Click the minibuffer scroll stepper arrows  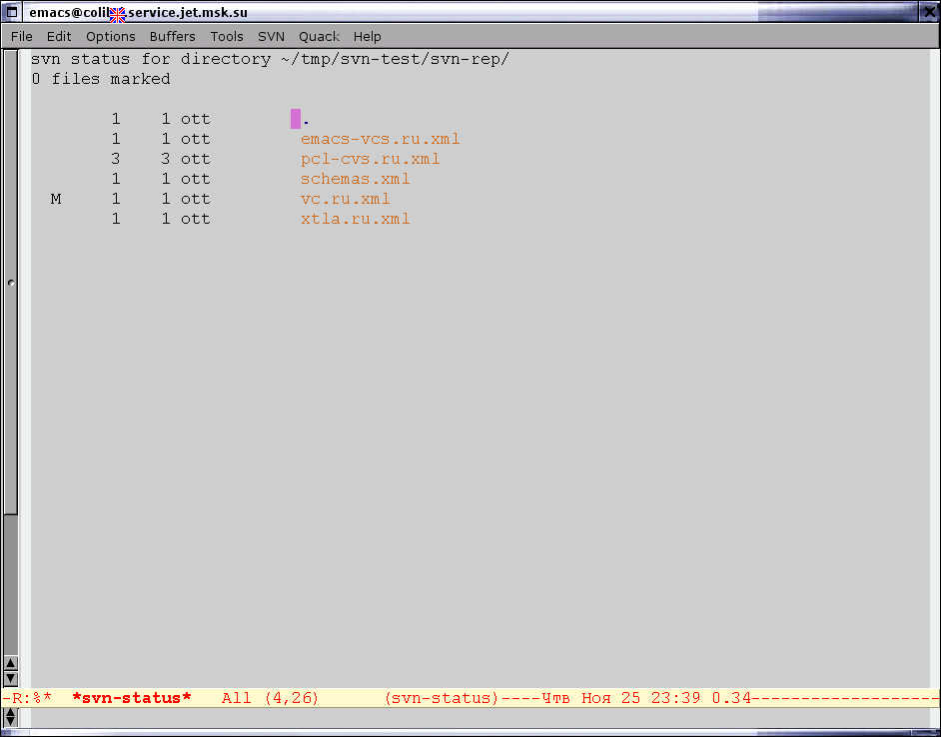click(x=10, y=717)
